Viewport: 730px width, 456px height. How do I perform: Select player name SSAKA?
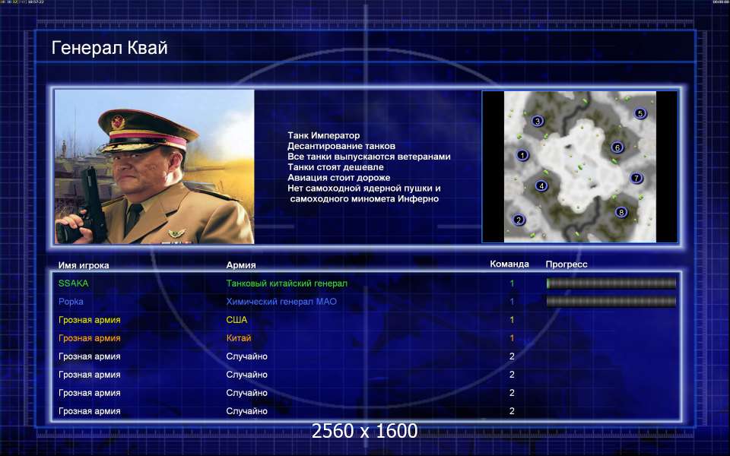(x=74, y=283)
